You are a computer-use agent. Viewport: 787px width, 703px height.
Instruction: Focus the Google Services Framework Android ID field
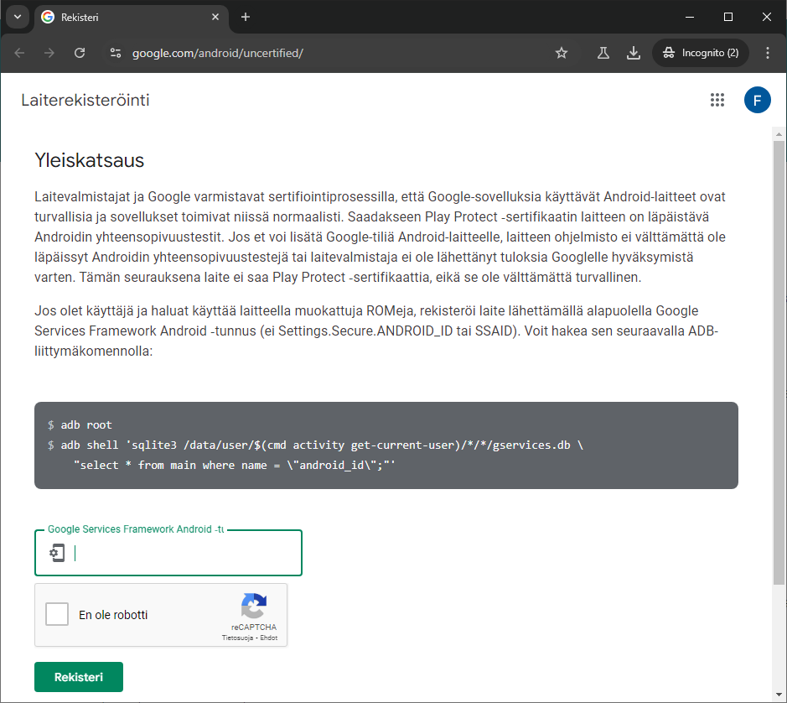click(x=168, y=553)
